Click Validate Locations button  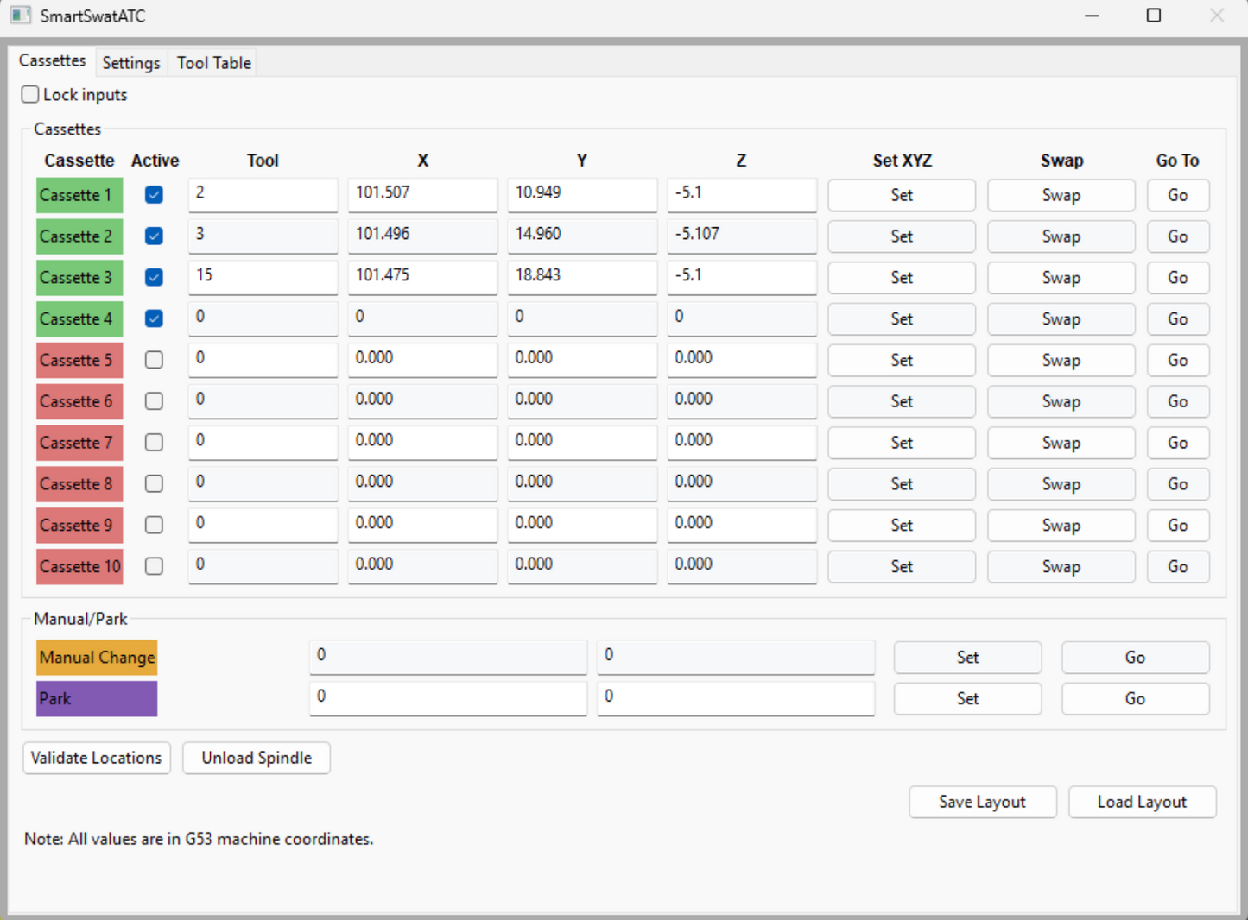(x=96, y=758)
